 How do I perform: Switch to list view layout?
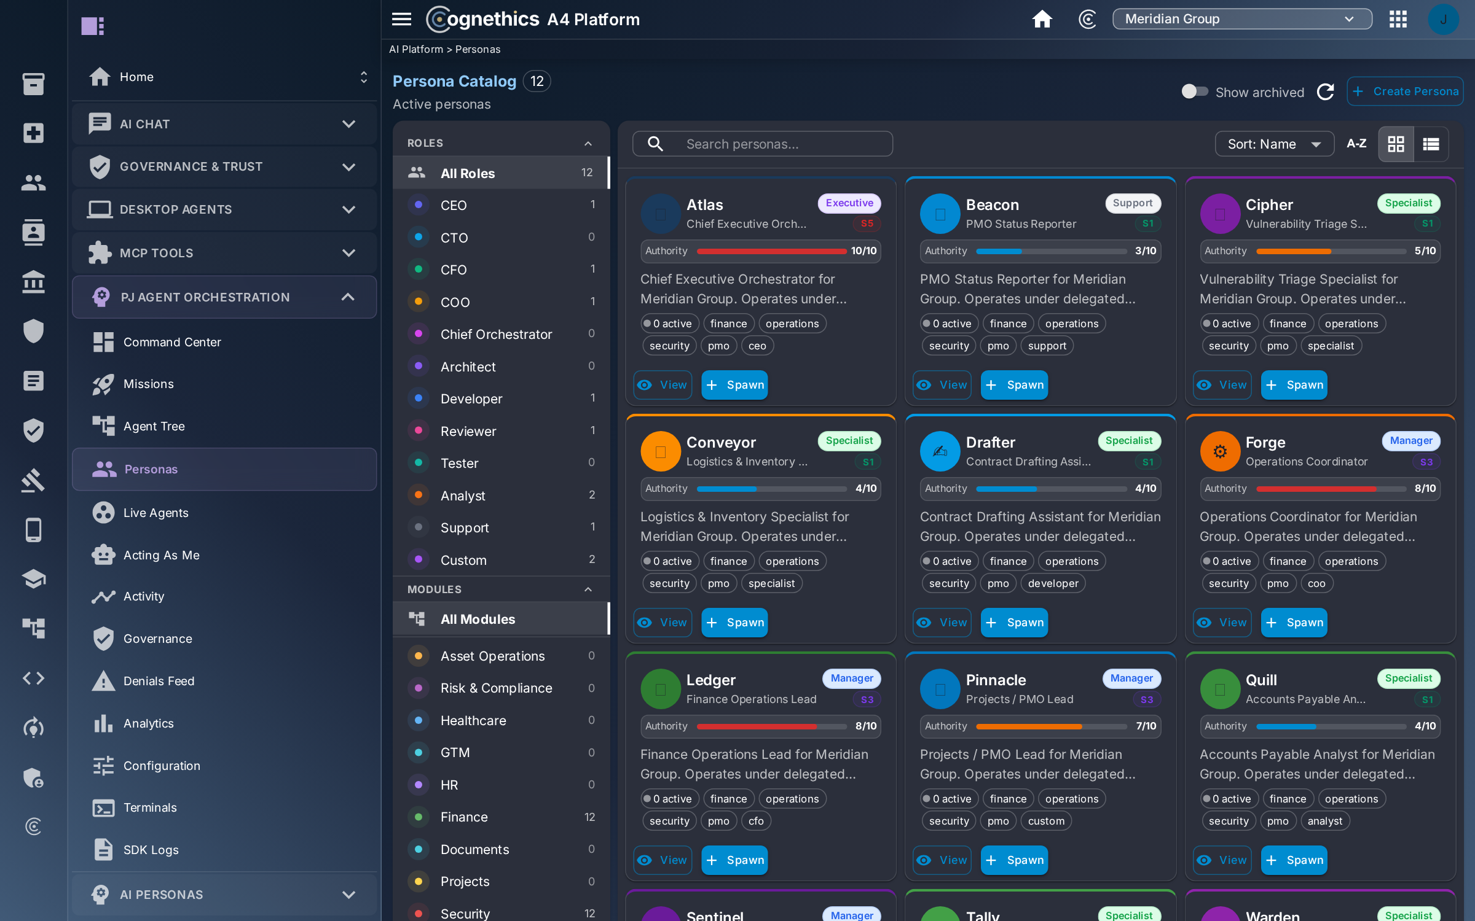click(1431, 144)
